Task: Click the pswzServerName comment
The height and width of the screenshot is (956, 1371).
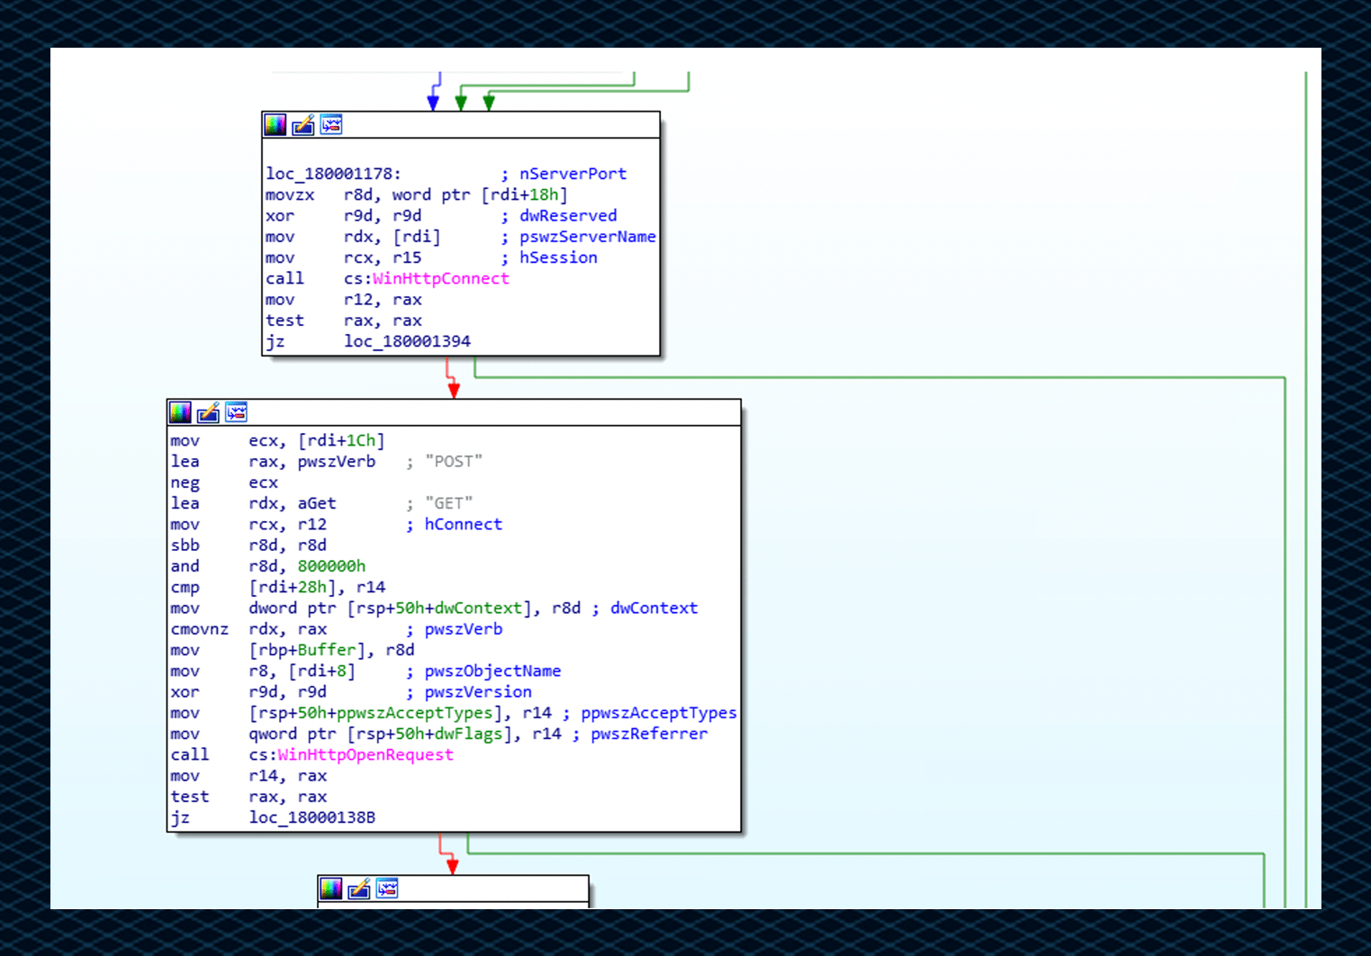Action: click(588, 237)
